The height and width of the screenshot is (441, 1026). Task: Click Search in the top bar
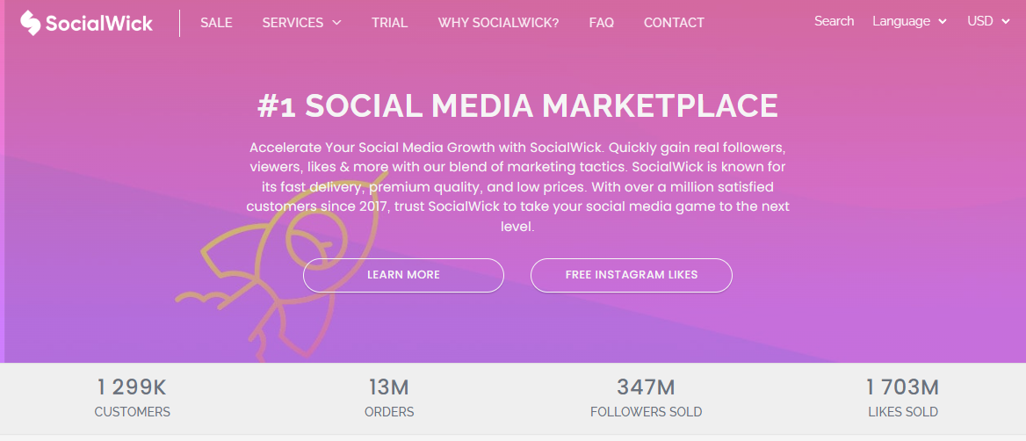tap(834, 21)
